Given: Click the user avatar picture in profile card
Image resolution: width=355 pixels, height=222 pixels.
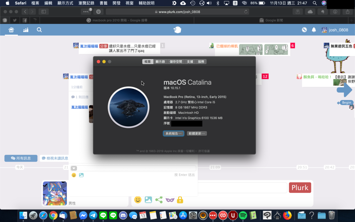Looking at the screenshot, I should (55, 193).
